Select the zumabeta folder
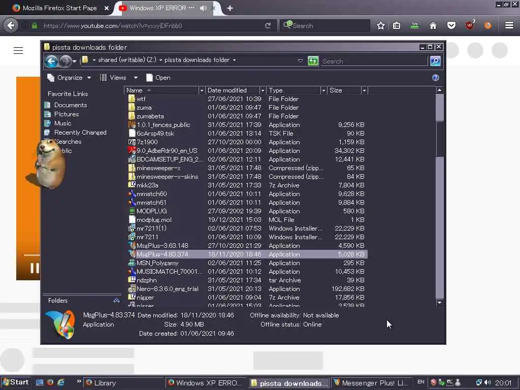The height and width of the screenshot is (390, 520). point(150,116)
